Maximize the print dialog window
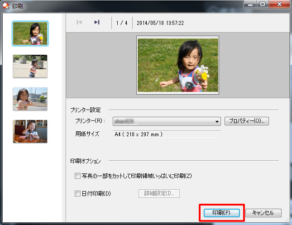Viewport: 292px width, 225px height. [x=262, y=4]
